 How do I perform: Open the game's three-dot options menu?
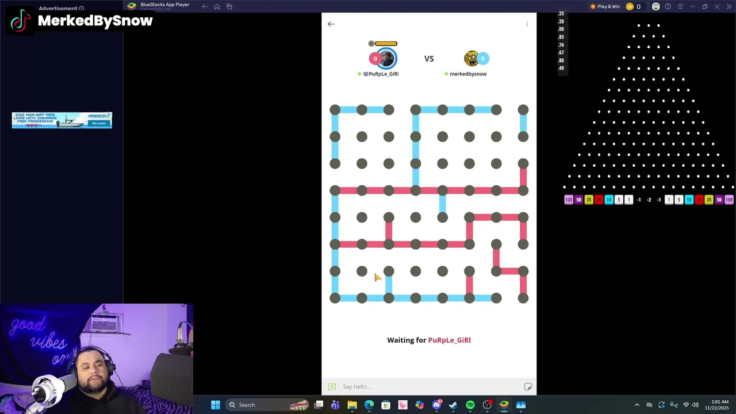click(527, 24)
